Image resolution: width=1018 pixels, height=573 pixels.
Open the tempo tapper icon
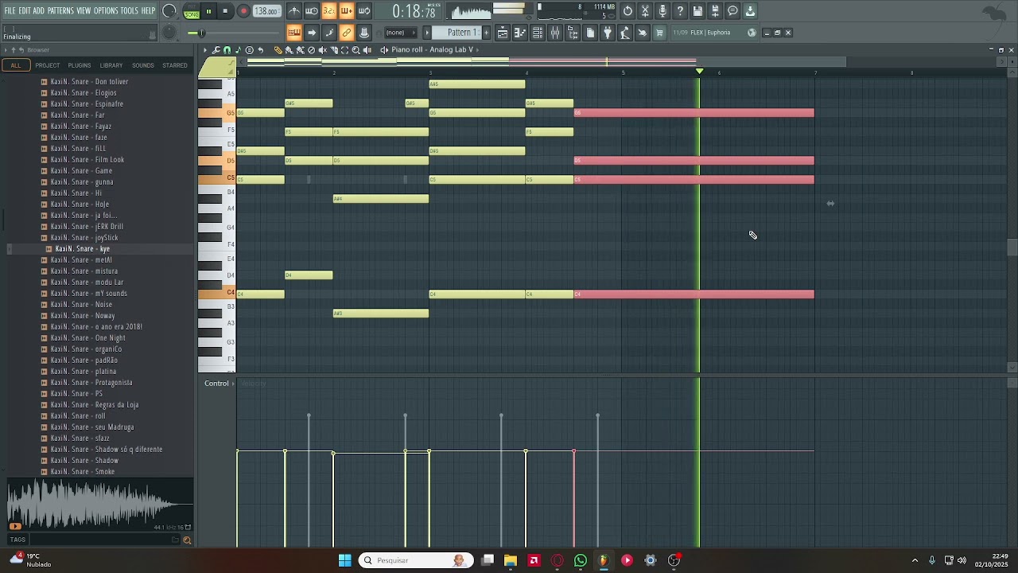pyautogui.click(x=624, y=33)
